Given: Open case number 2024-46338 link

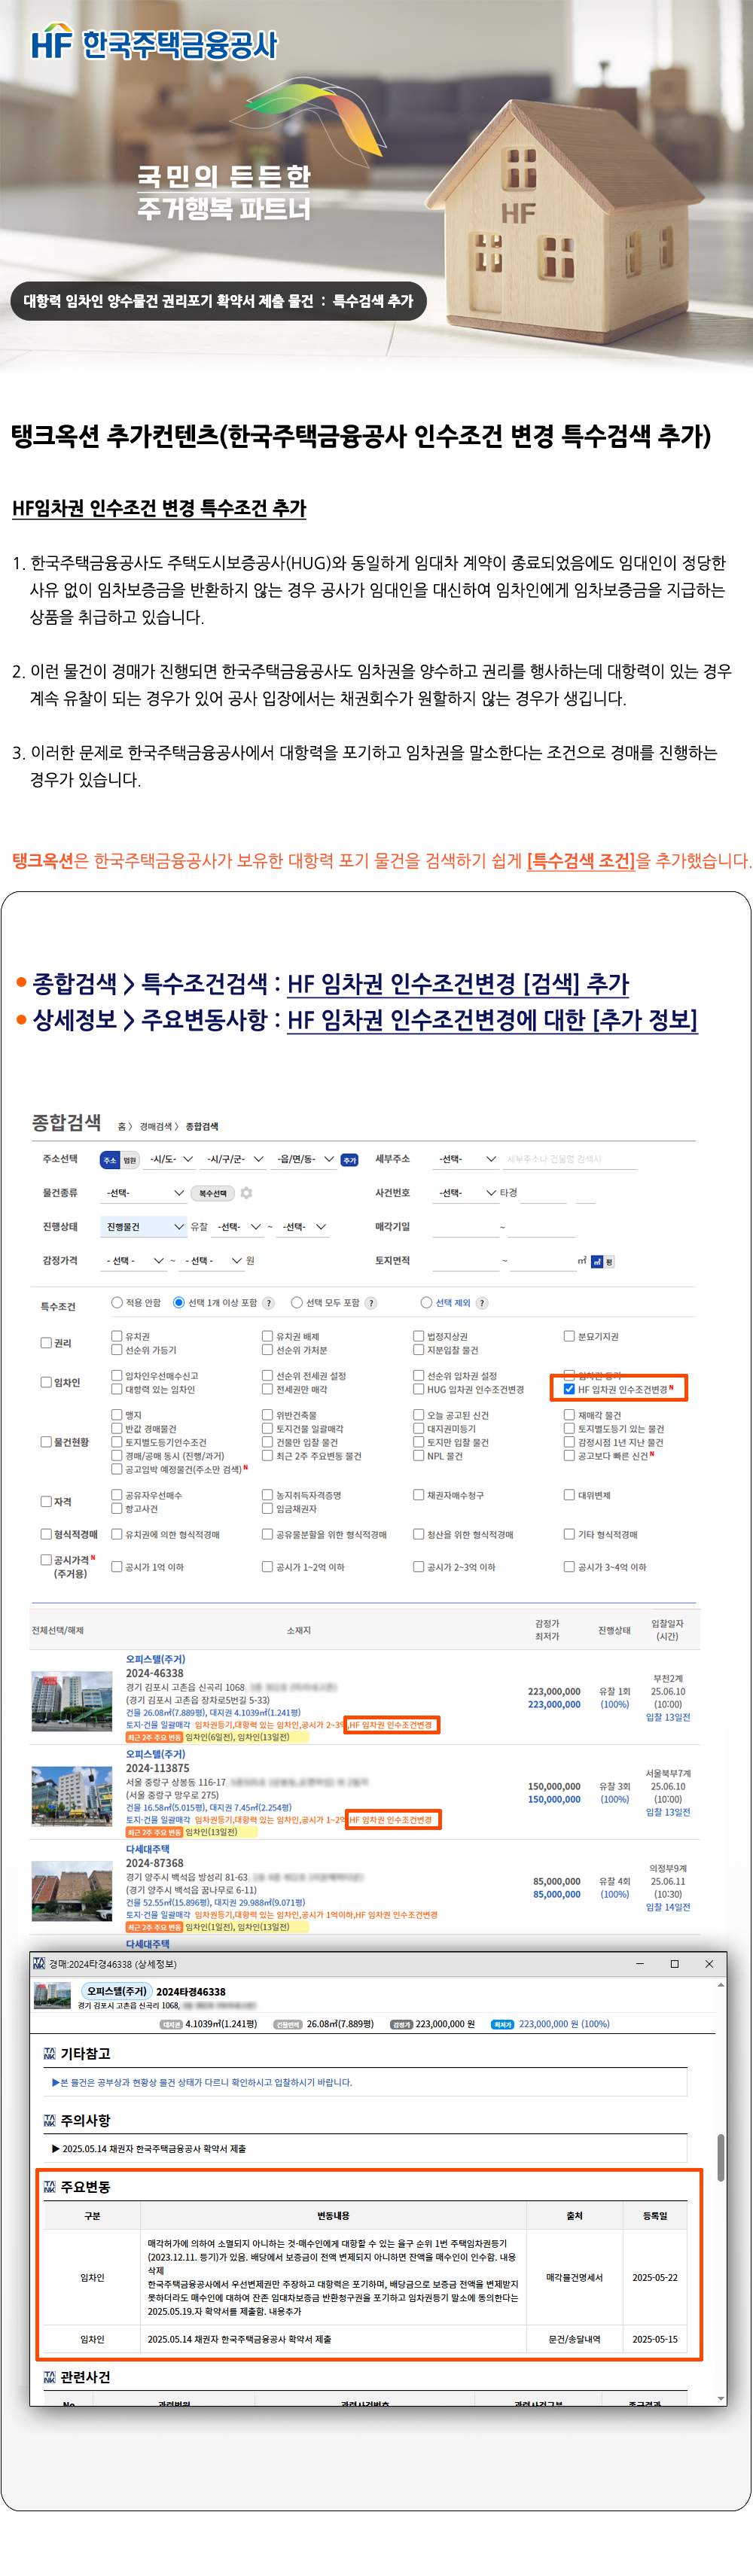Looking at the screenshot, I should [x=155, y=1673].
